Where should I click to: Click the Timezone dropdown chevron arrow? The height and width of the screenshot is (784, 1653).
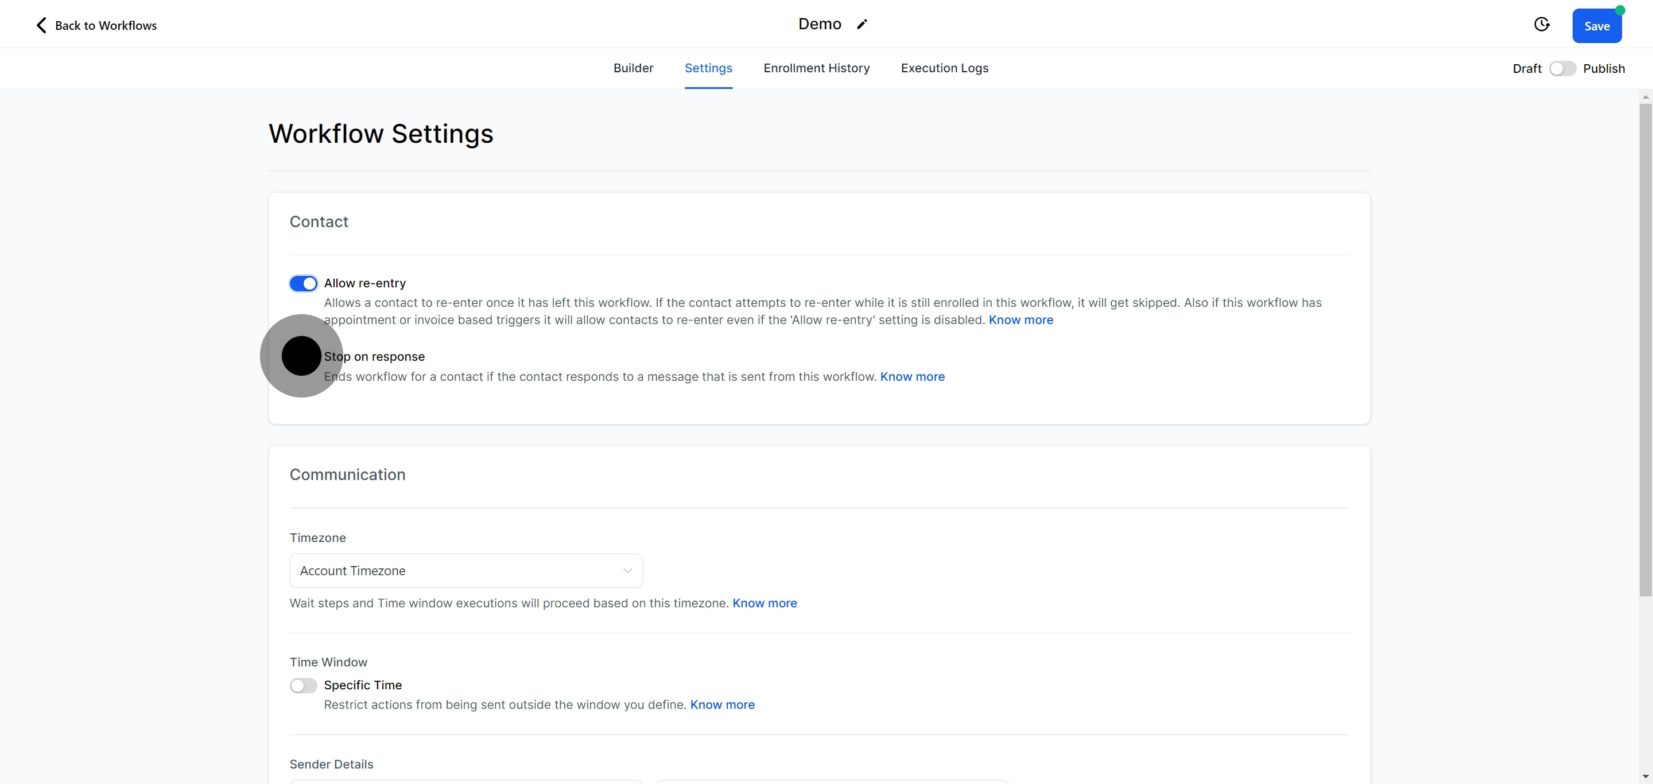(x=627, y=571)
